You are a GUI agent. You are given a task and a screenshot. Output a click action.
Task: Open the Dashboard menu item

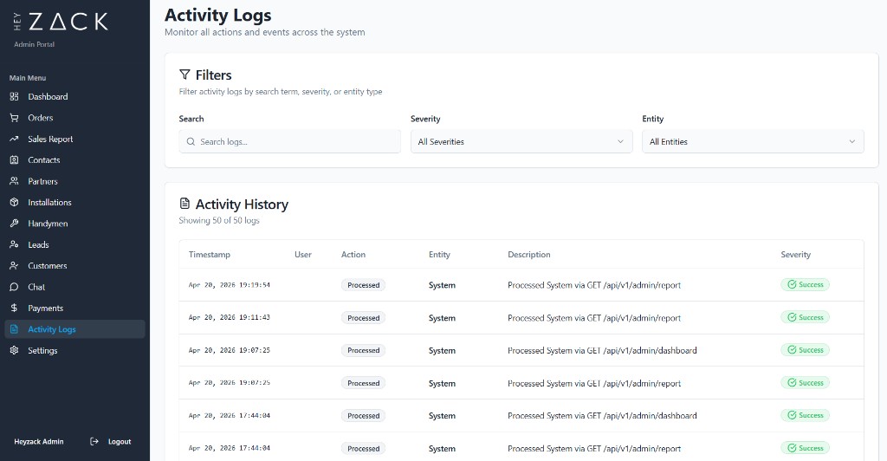tap(74, 97)
